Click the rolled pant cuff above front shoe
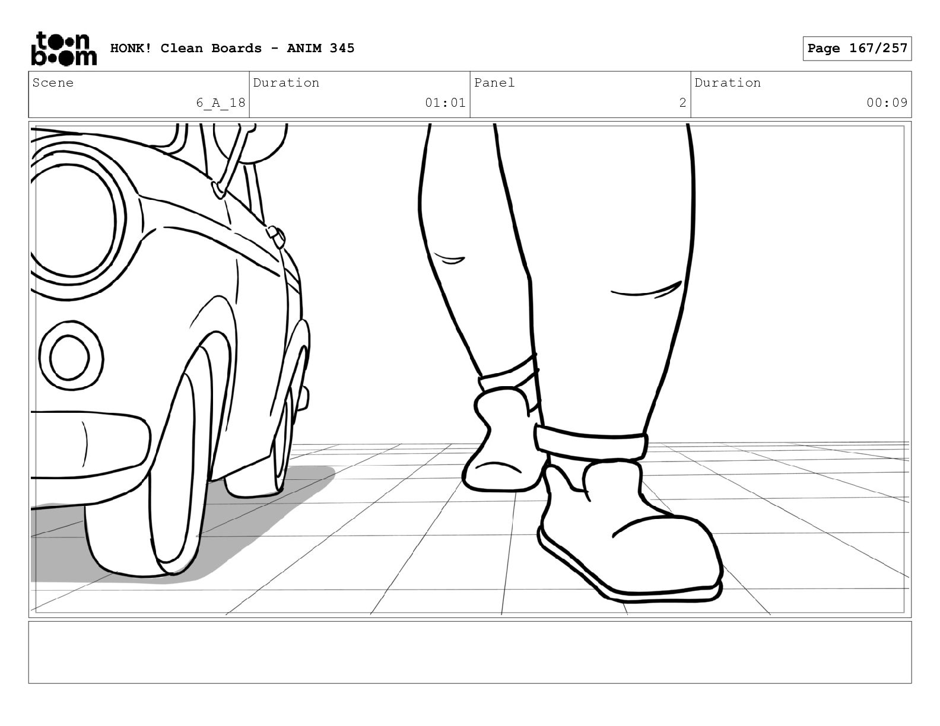This screenshot has height=726, width=940. pyautogui.click(x=590, y=444)
